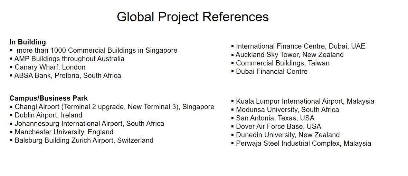The image size is (408, 176).
Task: Click 'International Finance Centre, Dubai, UAE'
Action: coord(301,46)
